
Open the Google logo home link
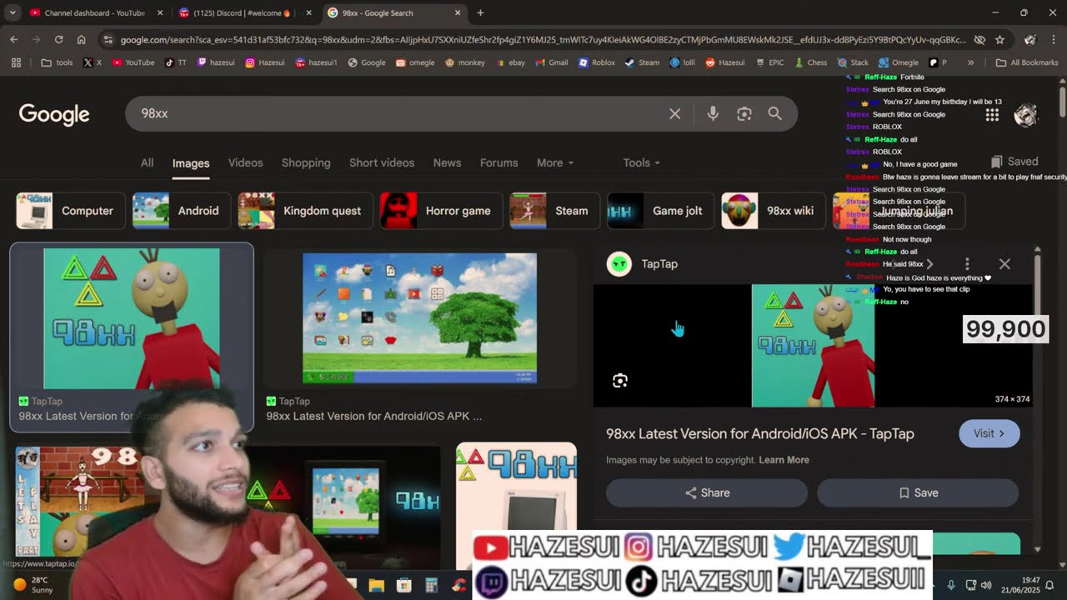[54, 114]
